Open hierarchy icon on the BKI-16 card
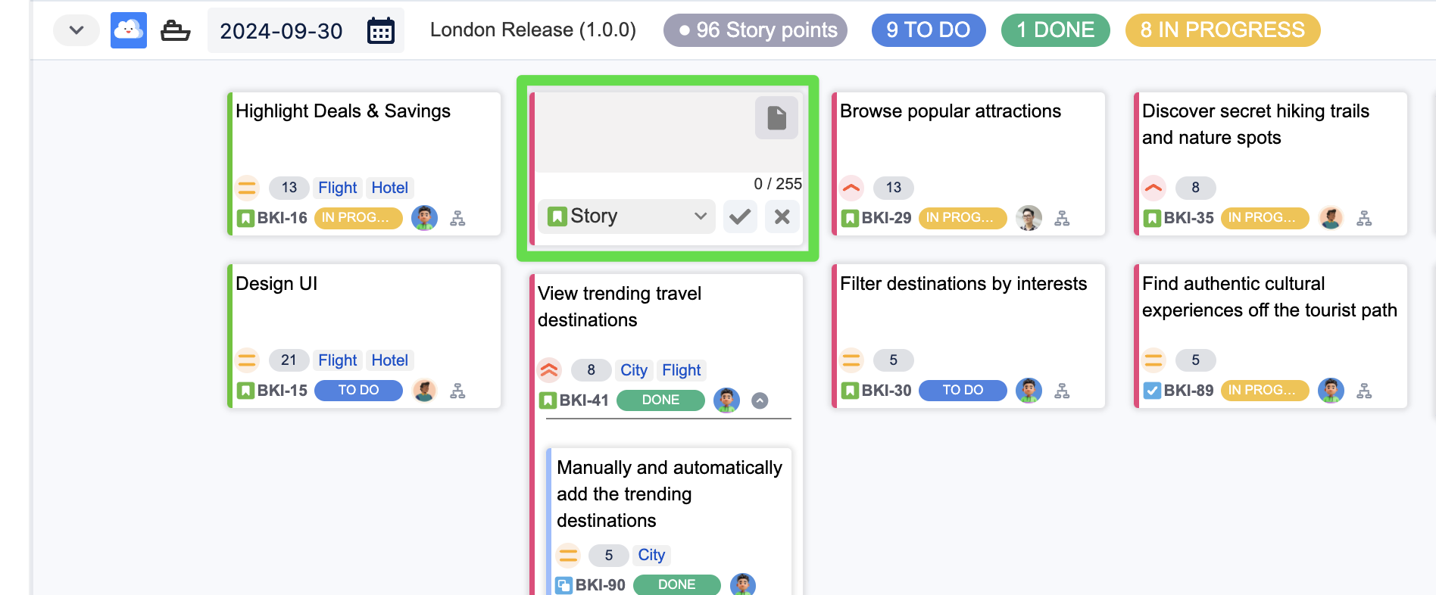1436x595 pixels. [457, 219]
